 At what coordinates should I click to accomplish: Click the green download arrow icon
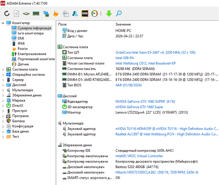coord(109,14)
